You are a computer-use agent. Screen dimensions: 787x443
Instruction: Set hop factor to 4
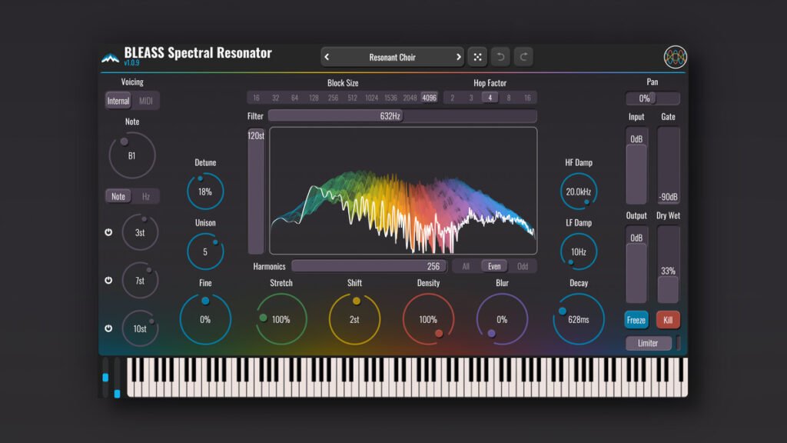490,98
